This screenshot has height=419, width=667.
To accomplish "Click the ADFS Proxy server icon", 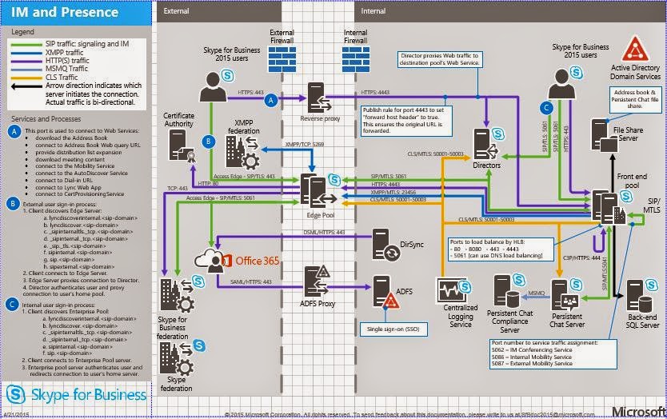I will [318, 281].
